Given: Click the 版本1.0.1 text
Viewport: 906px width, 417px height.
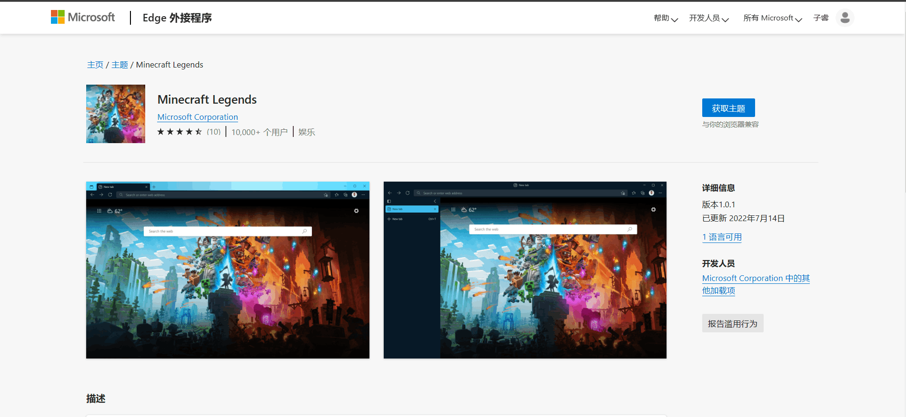Looking at the screenshot, I should [x=718, y=204].
